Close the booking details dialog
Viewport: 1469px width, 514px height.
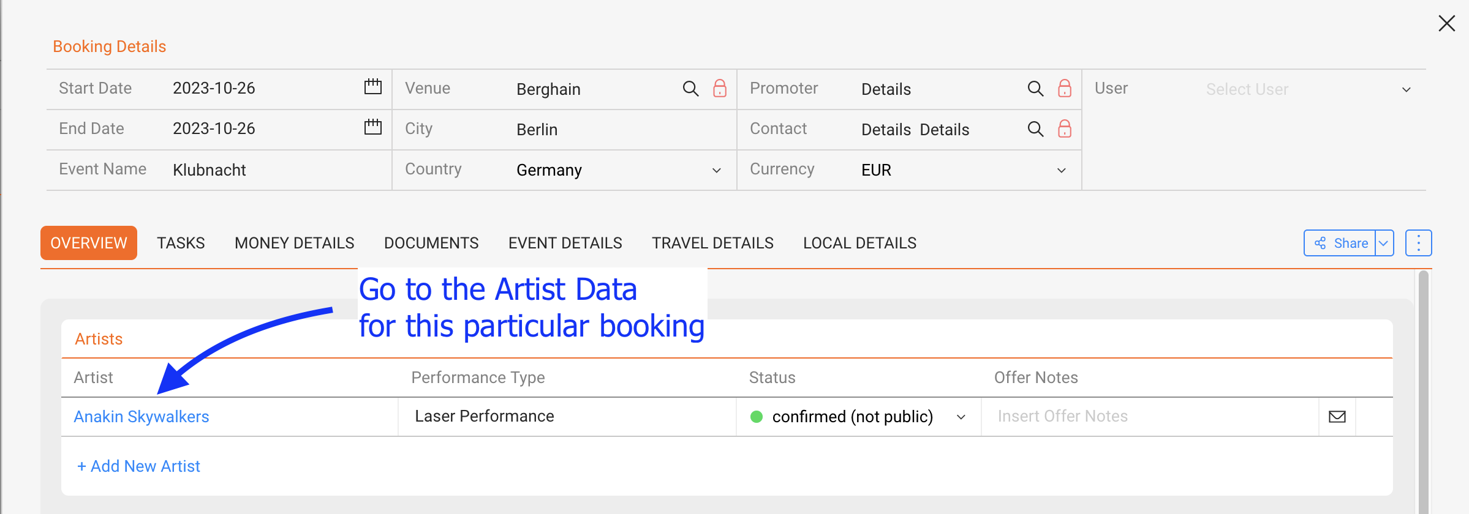click(1447, 23)
